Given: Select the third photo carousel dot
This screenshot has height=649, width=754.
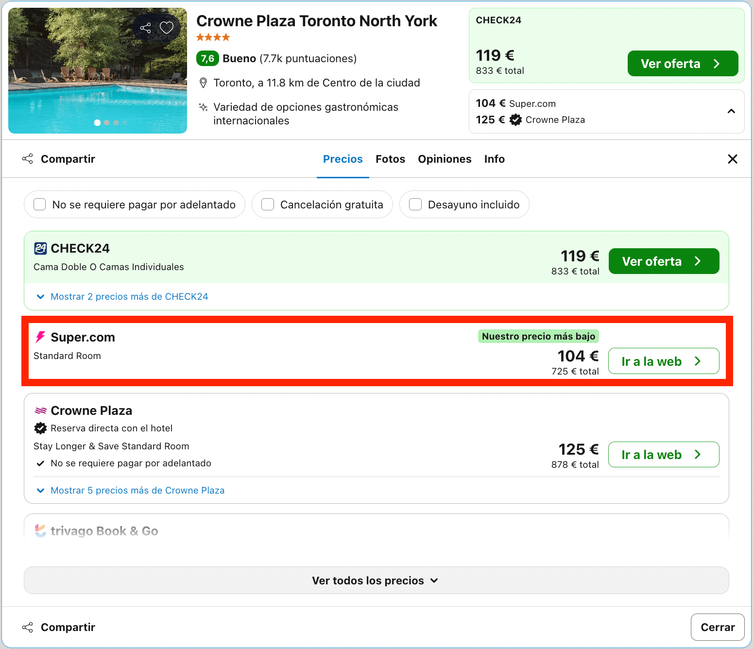Looking at the screenshot, I should 116,123.
